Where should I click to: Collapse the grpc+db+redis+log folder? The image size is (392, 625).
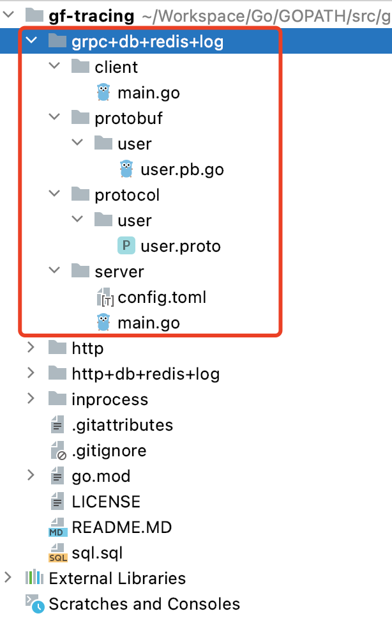[31, 42]
